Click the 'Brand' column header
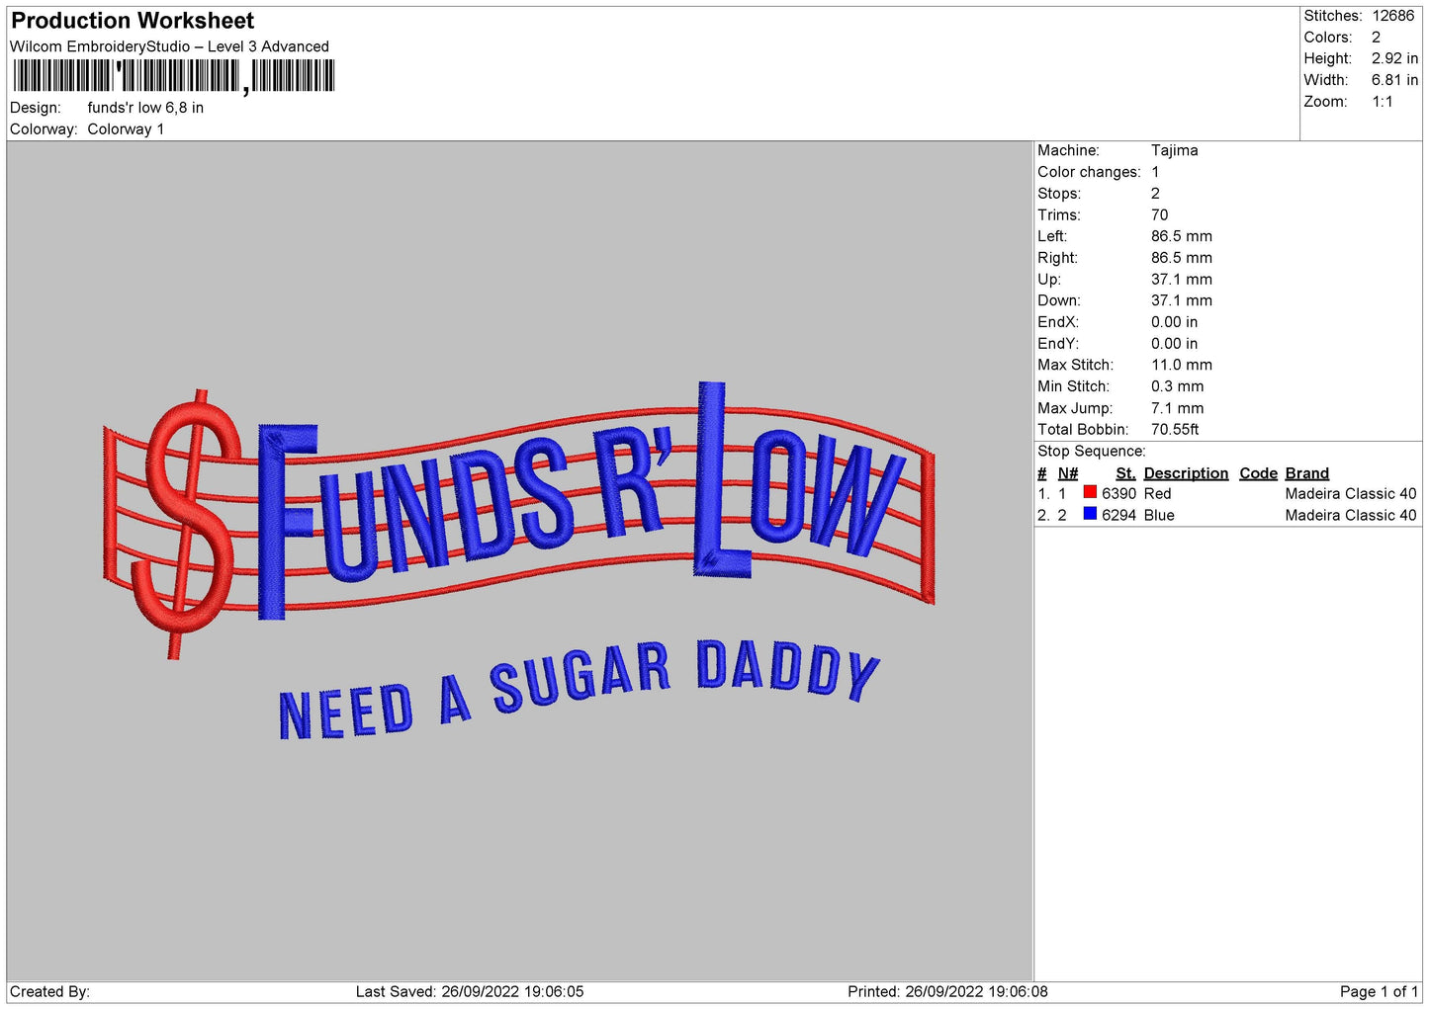This screenshot has height=1009, width=1429. 1307,473
